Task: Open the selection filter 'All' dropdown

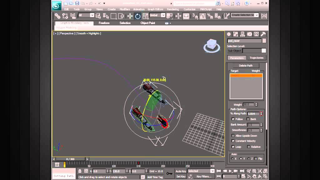Action: pos(92,15)
